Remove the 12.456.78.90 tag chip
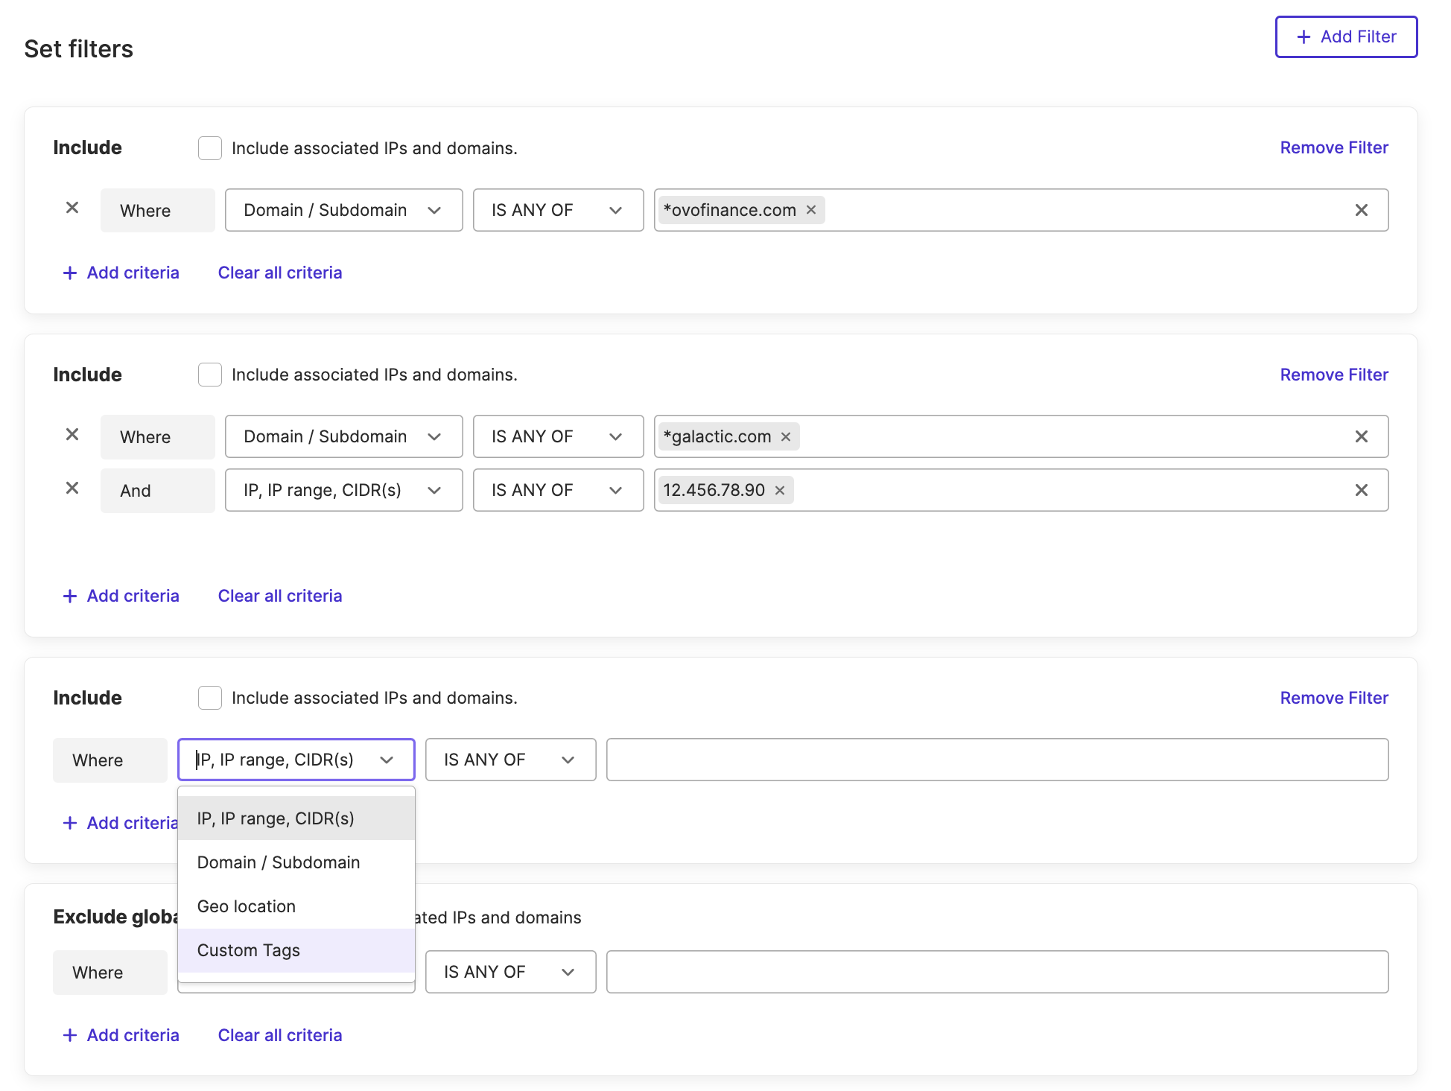 pyautogui.click(x=780, y=490)
